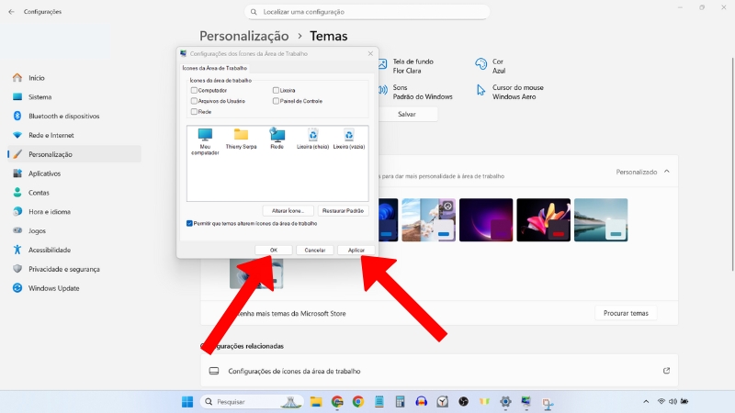The width and height of the screenshot is (735, 413).
Task: Select the Lixeira (vazia) recycle bin icon
Action: [349, 137]
